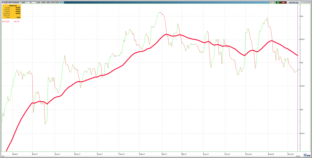Viewport: 312px width, 158px height.
Task: Toggle the SYM button
Action: (x=53, y=2)
